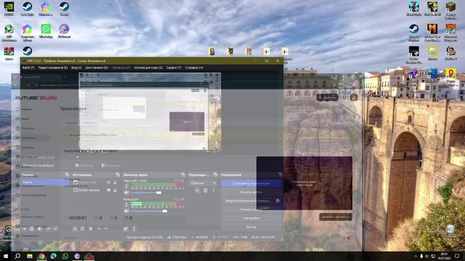Open advanced audio properties gears icon
This screenshot has height=261, width=465.
tap(125, 229)
